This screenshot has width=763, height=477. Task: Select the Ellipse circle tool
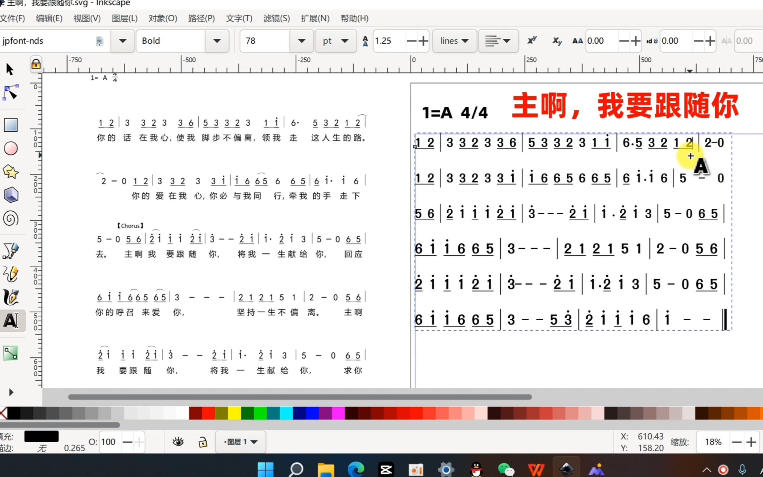click(11, 148)
